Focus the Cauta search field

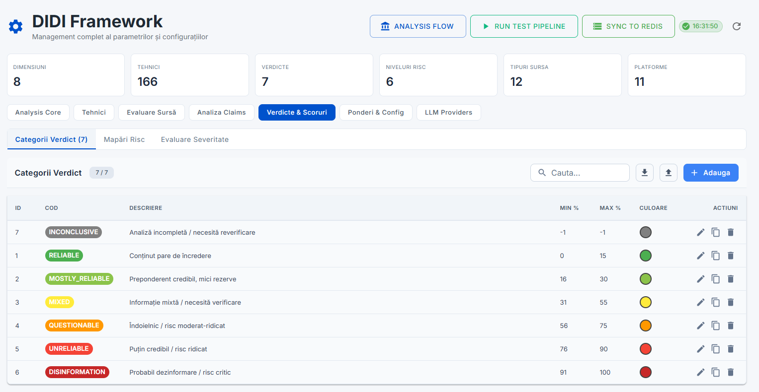tap(580, 173)
